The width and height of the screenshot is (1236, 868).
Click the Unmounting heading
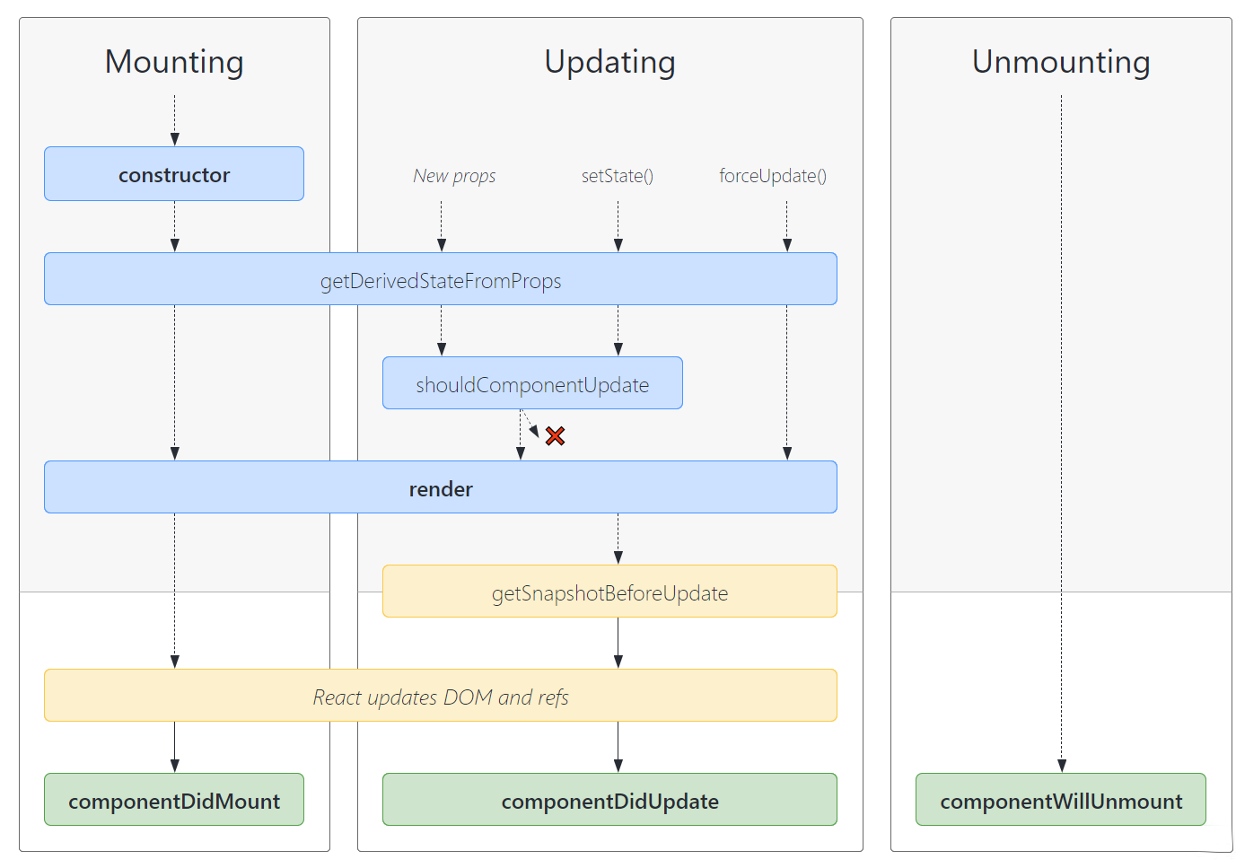(1061, 62)
